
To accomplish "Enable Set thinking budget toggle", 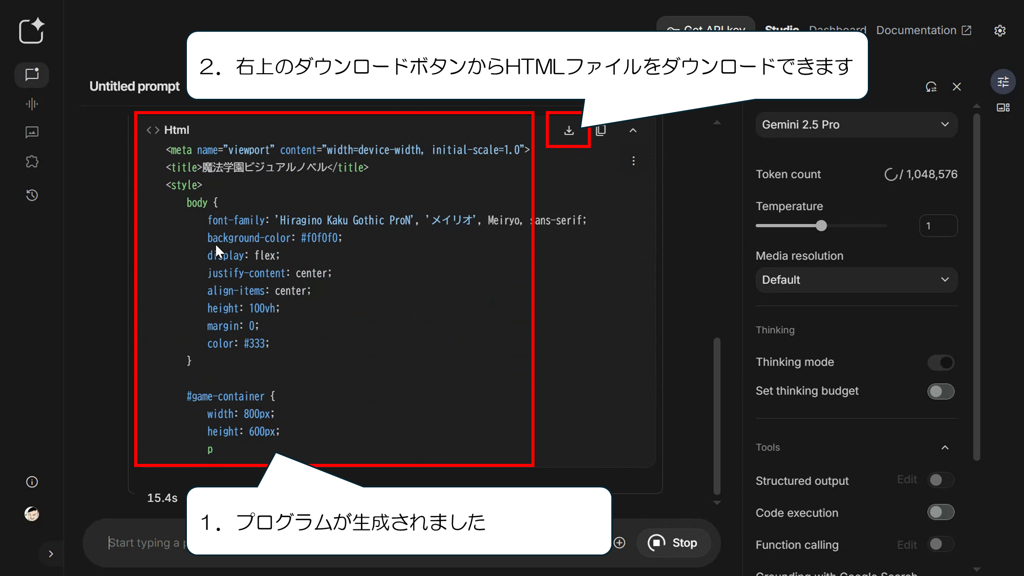I will (941, 392).
